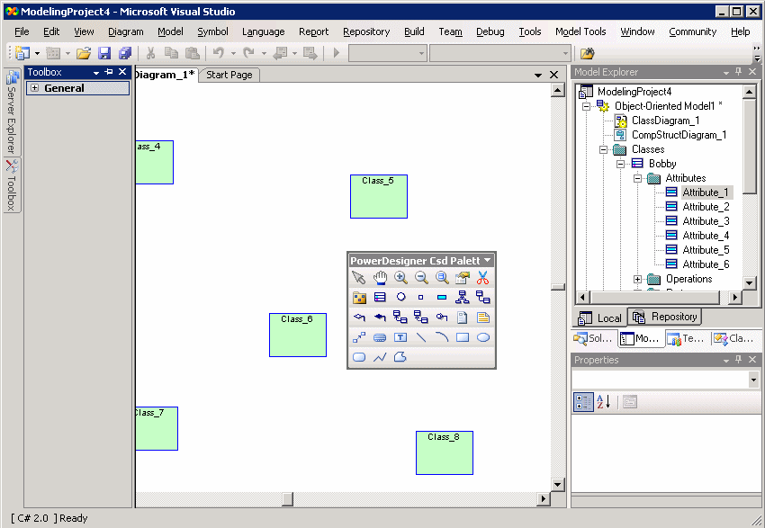Select the Package folder tool
The height and width of the screenshot is (528, 765).
click(359, 298)
